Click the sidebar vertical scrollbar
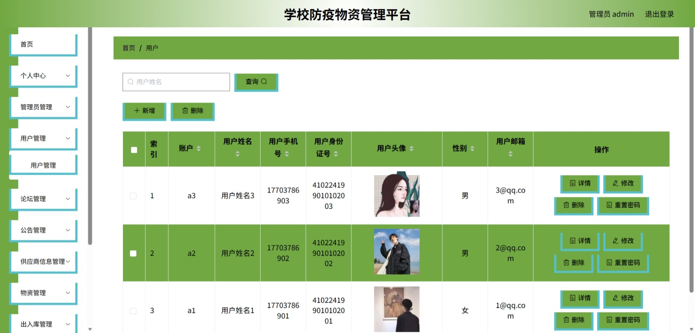 [x=90, y=136]
